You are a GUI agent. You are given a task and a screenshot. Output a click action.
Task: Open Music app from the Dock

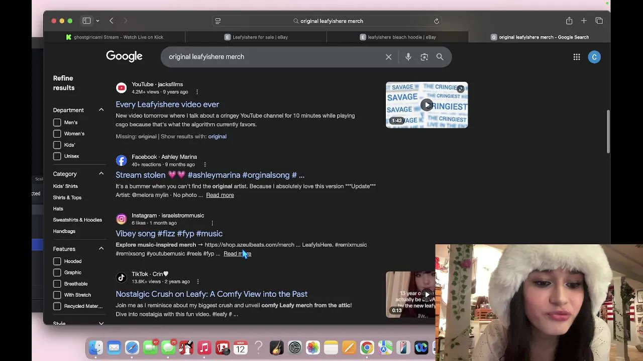[x=204, y=347]
